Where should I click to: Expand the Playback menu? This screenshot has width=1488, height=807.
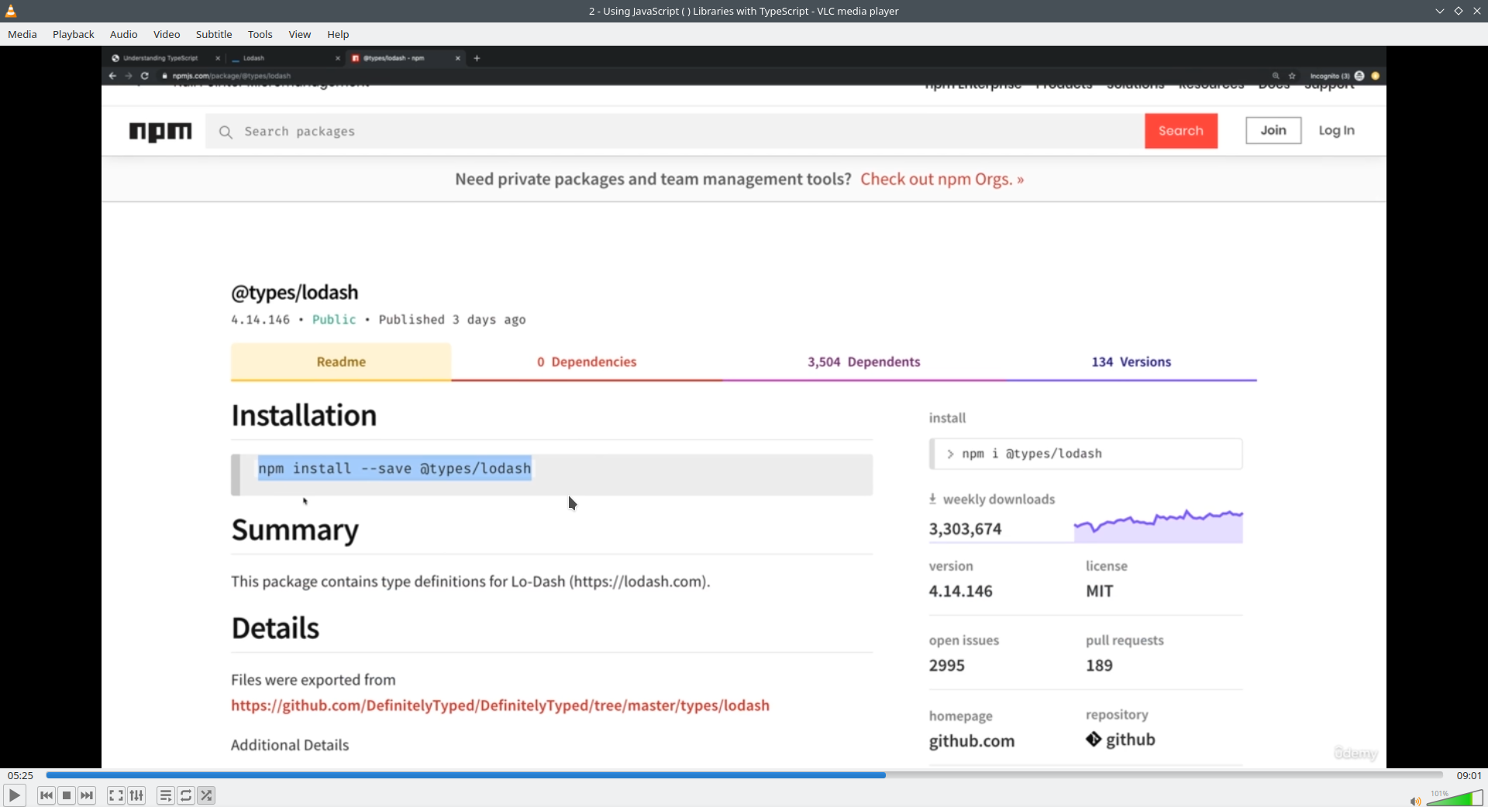coord(74,34)
